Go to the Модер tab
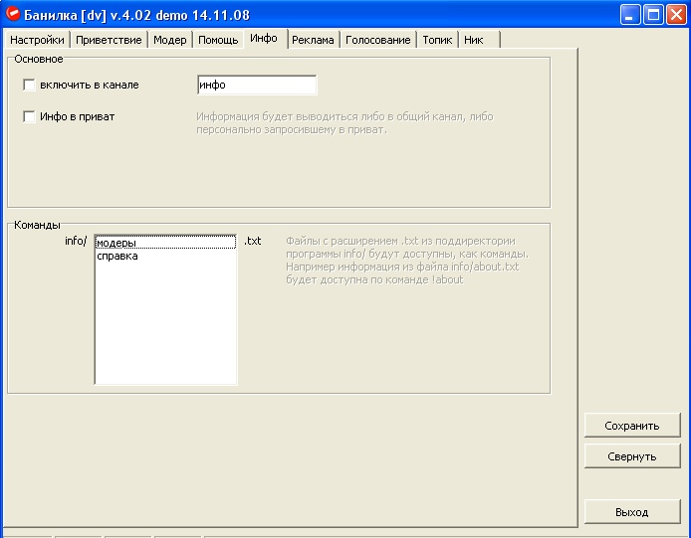The width and height of the screenshot is (691, 538). pos(169,40)
